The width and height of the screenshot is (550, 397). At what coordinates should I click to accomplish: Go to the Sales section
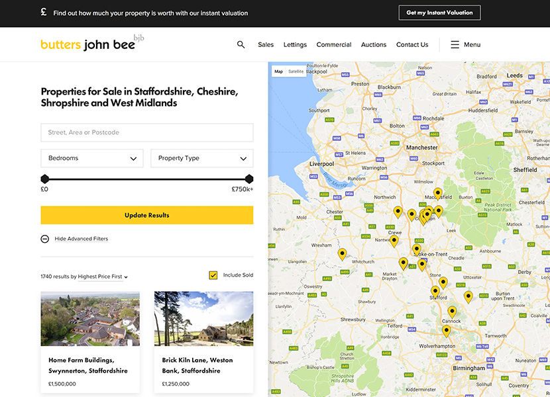pos(266,44)
